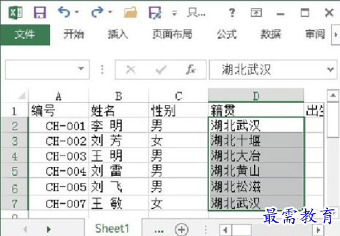Select all cells with corner triangle
The image size is (340, 236).
click(22, 96)
